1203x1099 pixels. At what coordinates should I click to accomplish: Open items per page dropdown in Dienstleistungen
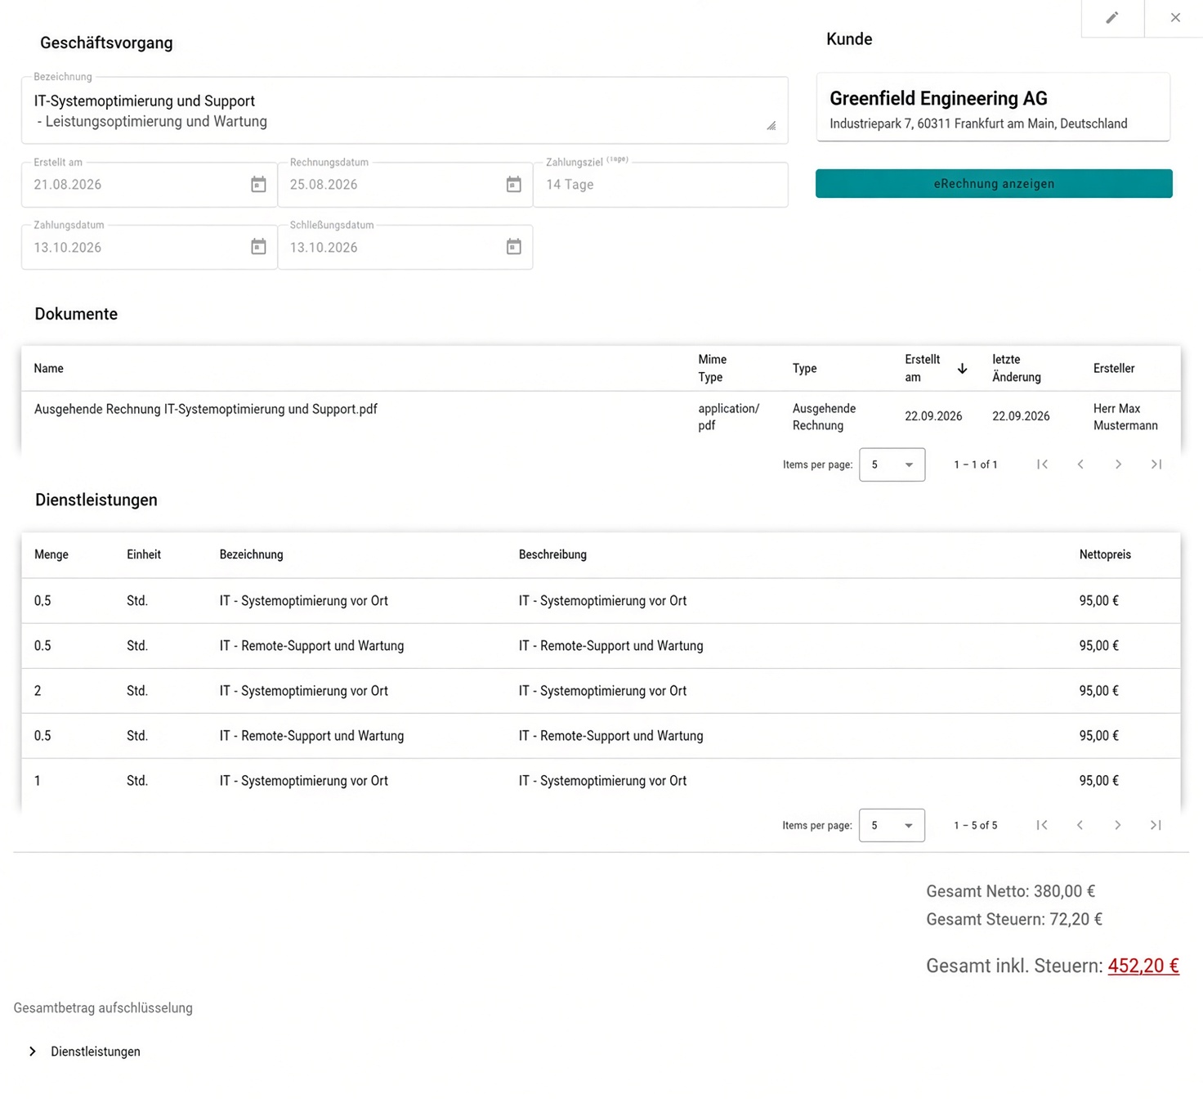(x=892, y=825)
